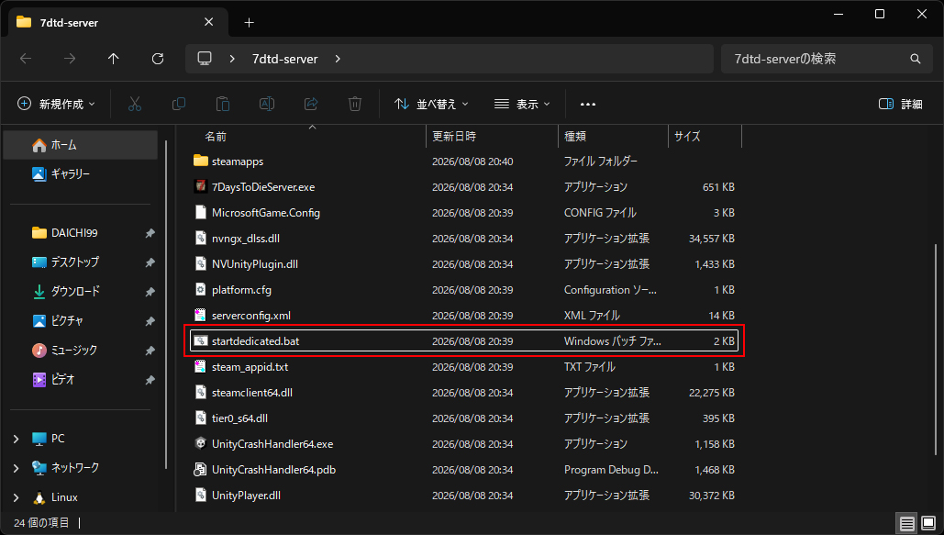Image resolution: width=944 pixels, height=535 pixels.
Task: Click the file list vertical scrollbar
Action: 936,350
